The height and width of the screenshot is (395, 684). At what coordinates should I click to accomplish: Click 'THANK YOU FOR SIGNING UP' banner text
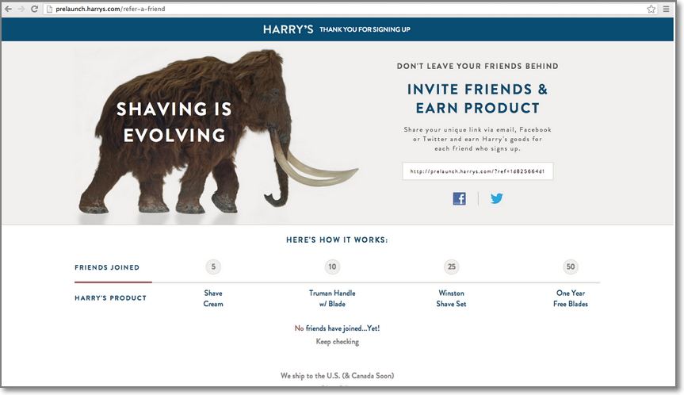(365, 29)
